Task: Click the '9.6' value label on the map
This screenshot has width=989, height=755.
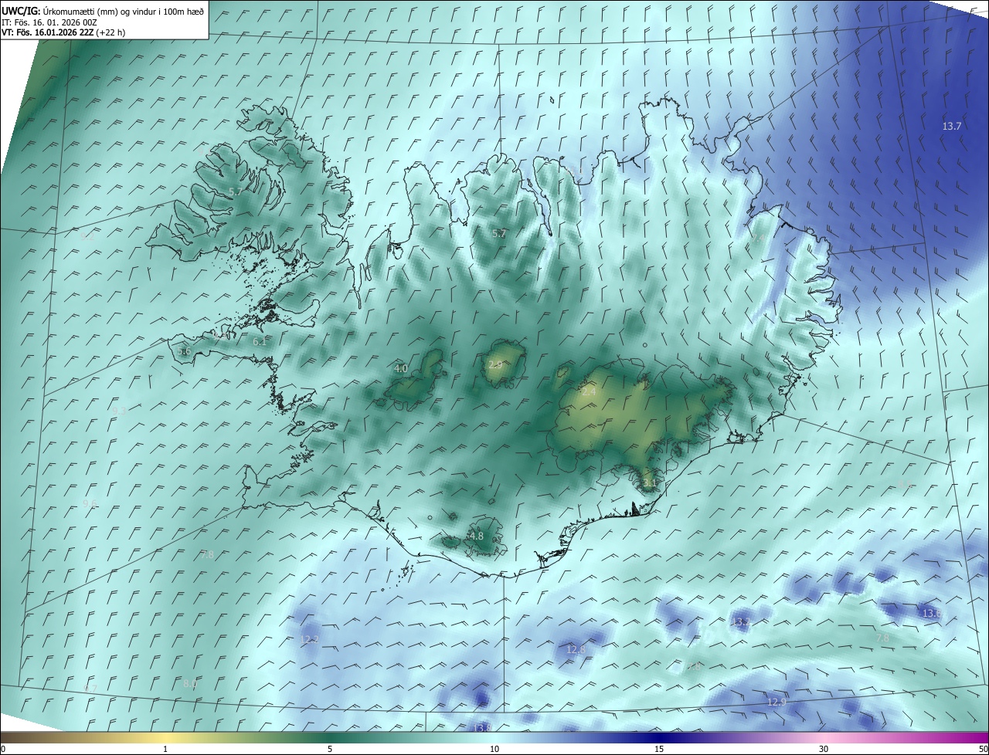Action: [x=90, y=503]
